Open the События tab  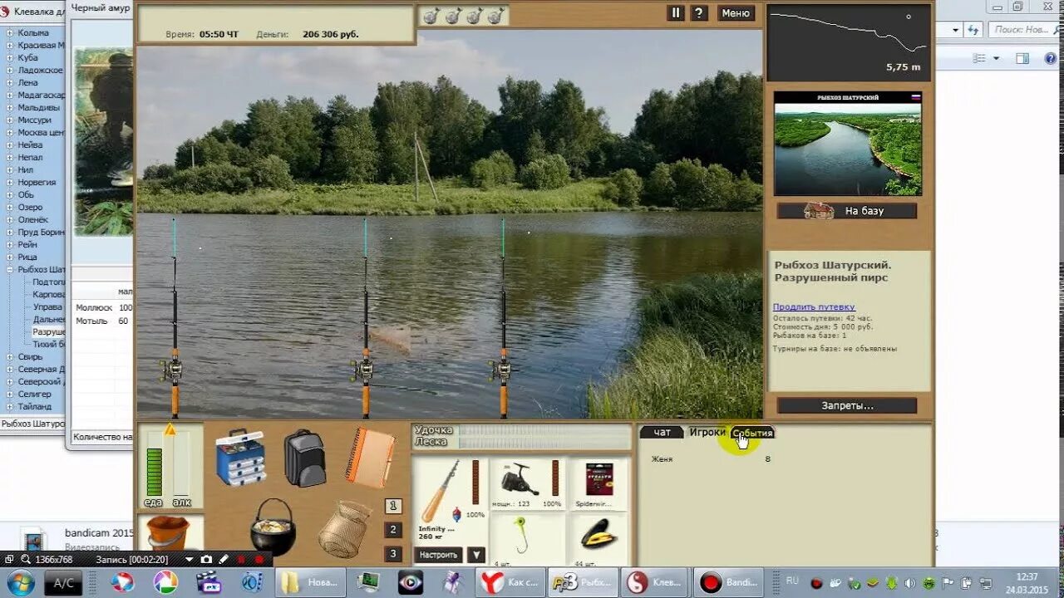point(752,433)
